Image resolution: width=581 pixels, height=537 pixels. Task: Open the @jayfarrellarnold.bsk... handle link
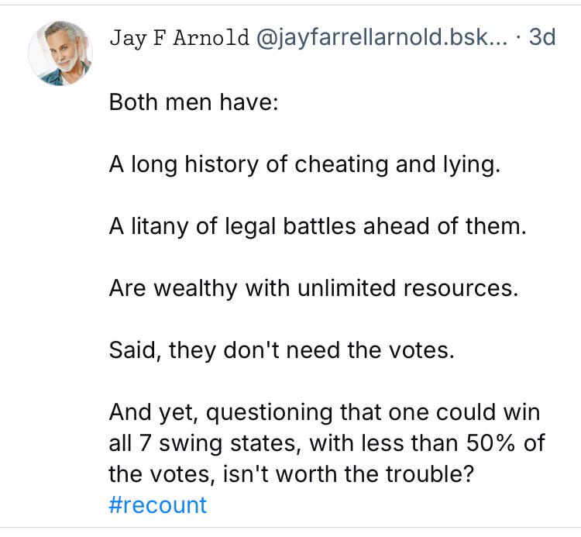pyautogui.click(x=381, y=37)
